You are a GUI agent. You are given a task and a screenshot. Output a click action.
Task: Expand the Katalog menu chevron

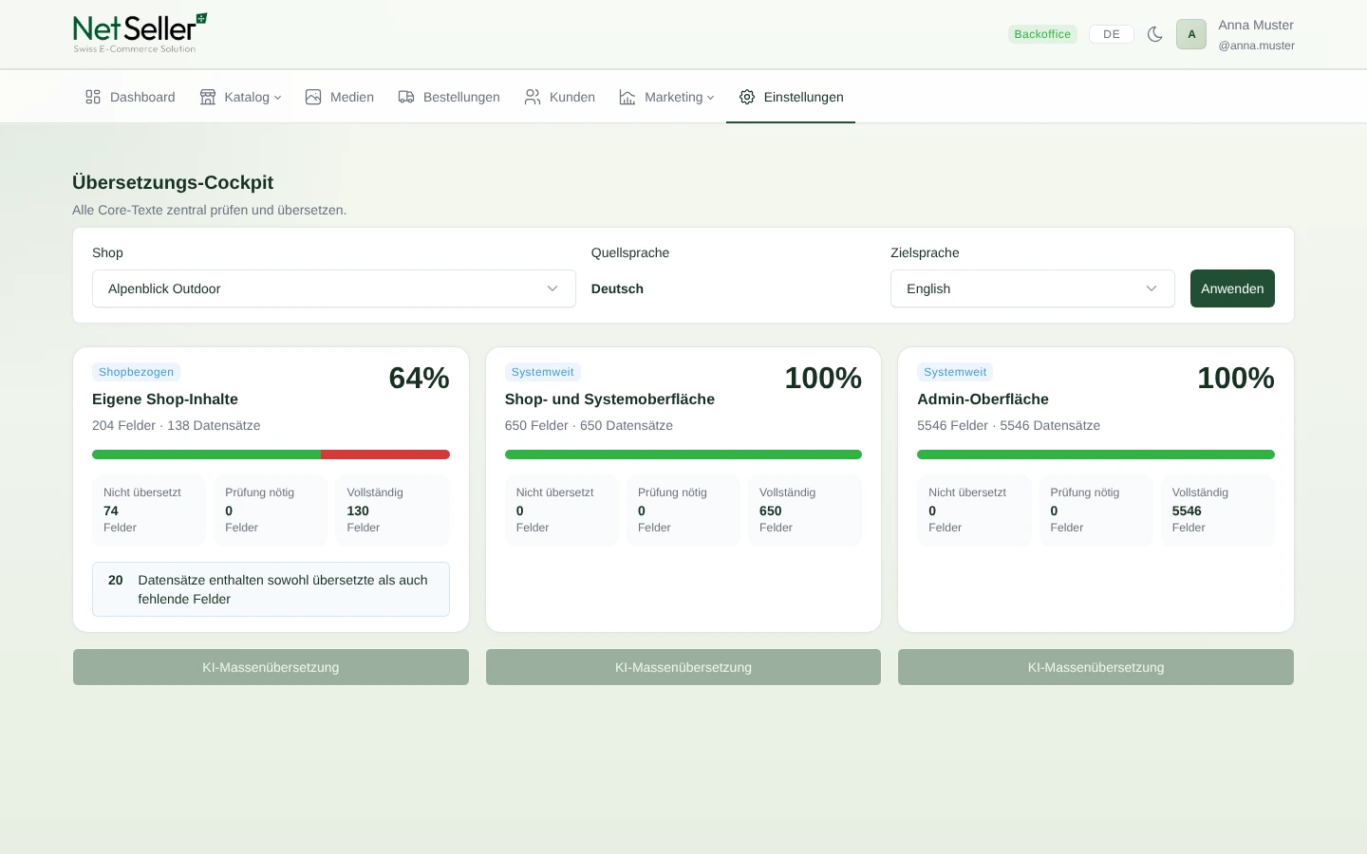pyautogui.click(x=277, y=98)
